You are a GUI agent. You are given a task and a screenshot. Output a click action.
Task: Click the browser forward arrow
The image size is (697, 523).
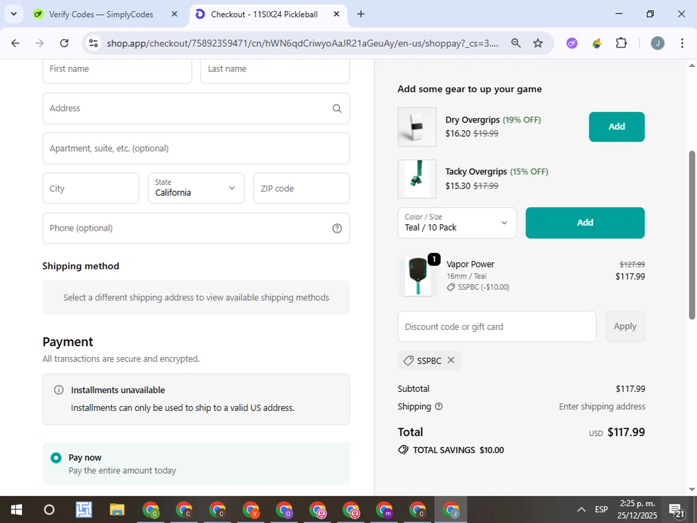[x=39, y=43]
